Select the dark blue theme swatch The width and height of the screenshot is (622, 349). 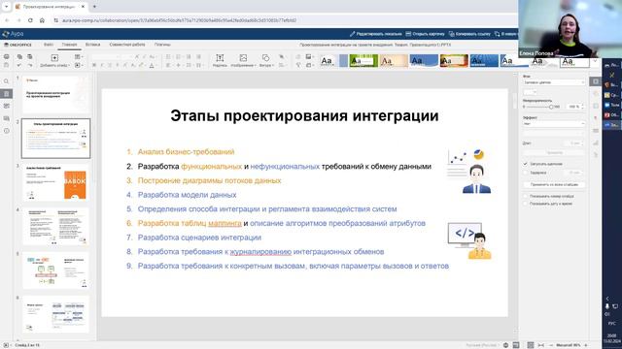[x=484, y=61]
